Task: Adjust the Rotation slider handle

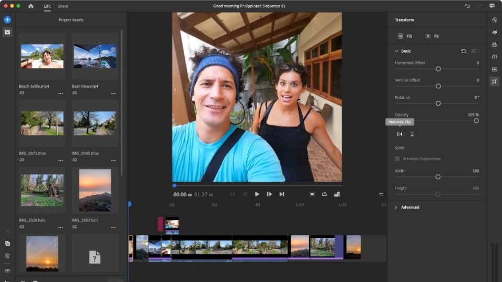Action: click(x=438, y=103)
